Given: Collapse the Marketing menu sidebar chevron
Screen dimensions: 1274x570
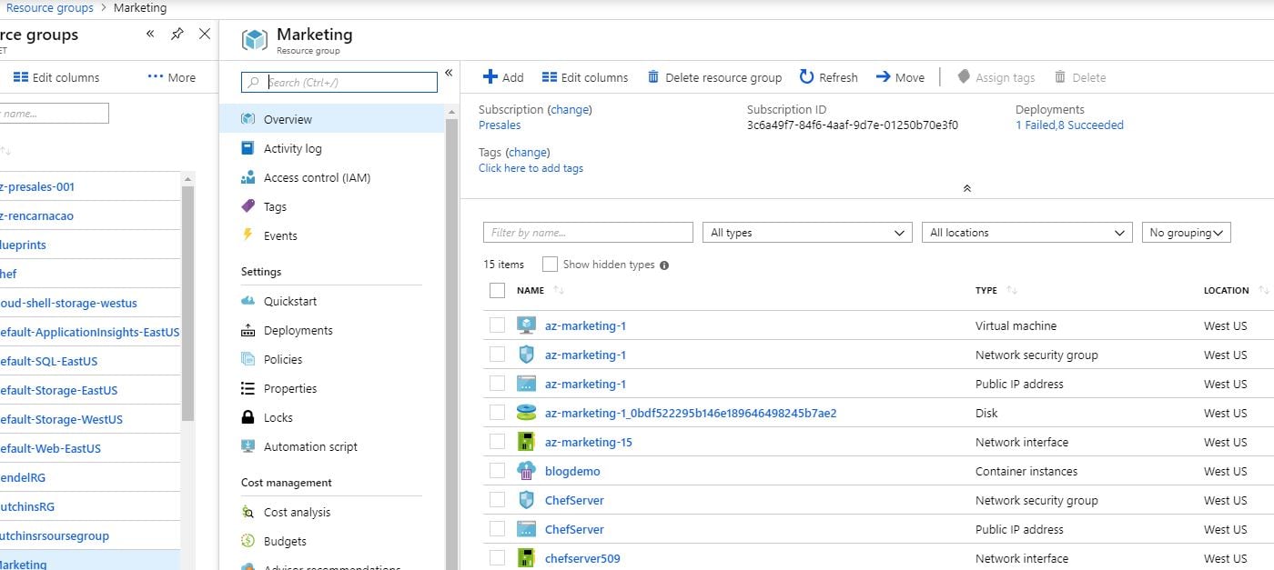Looking at the screenshot, I should (x=448, y=73).
